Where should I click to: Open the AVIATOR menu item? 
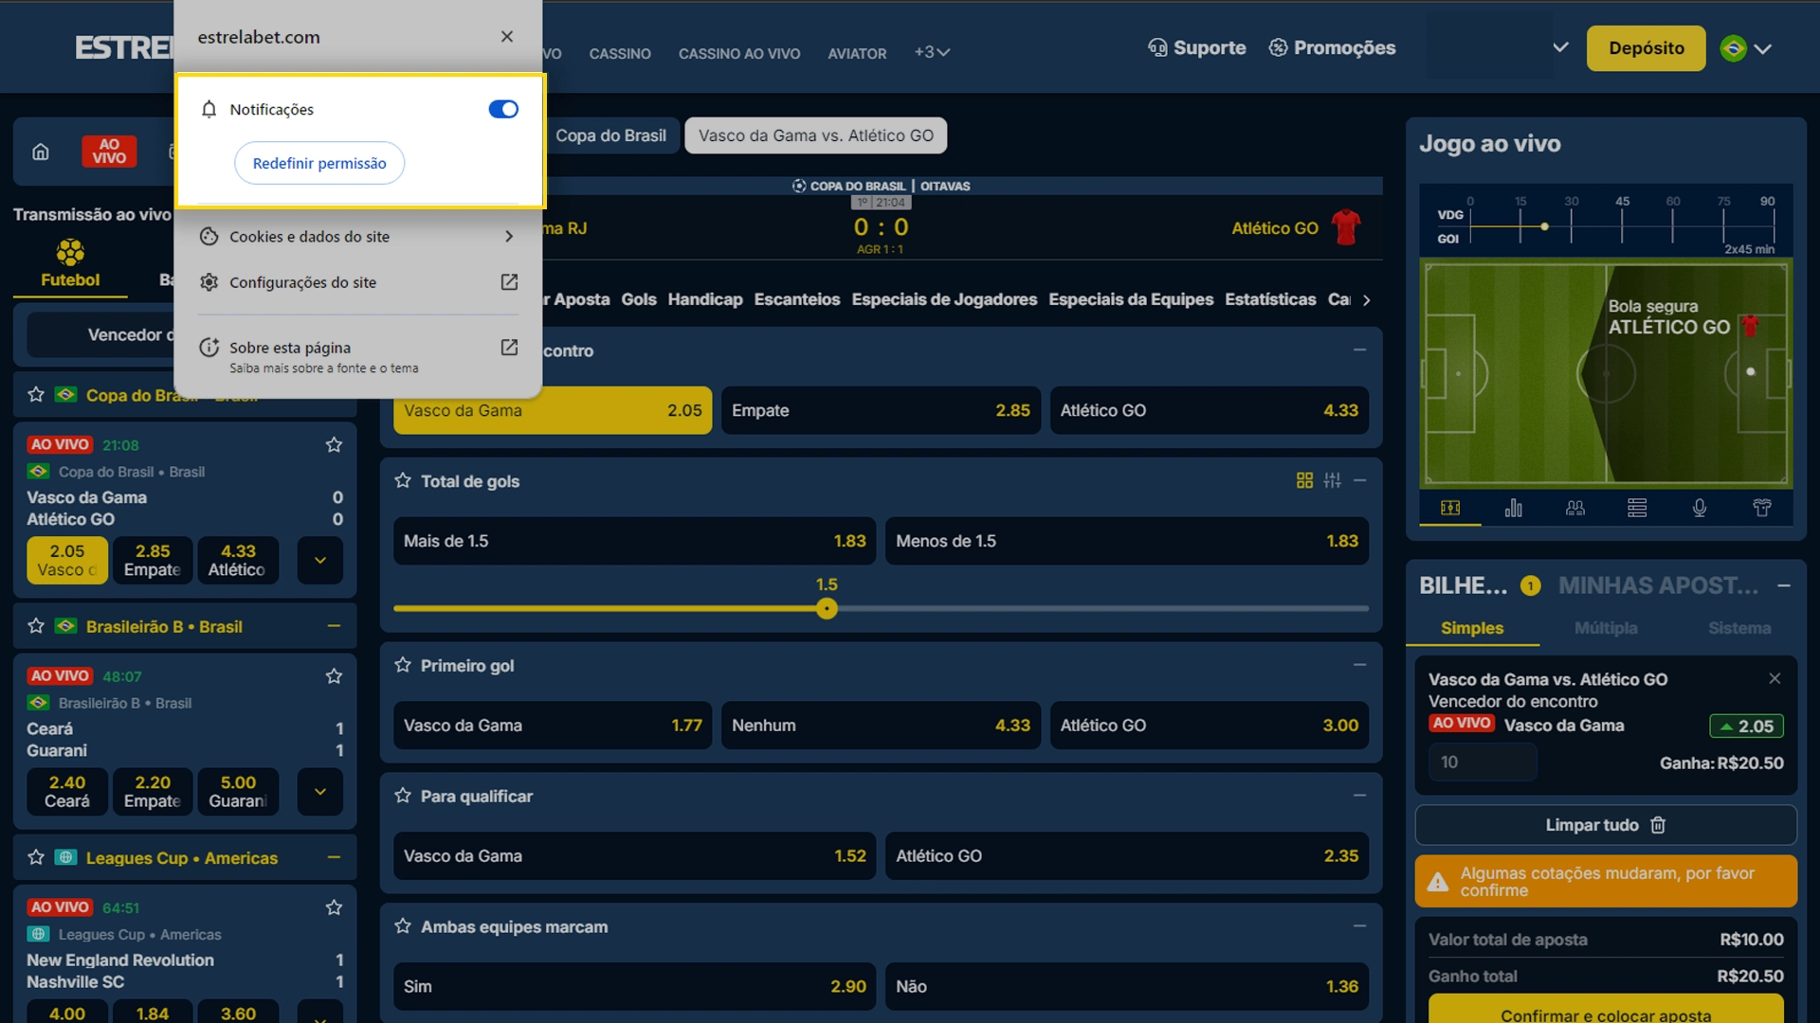point(857,54)
